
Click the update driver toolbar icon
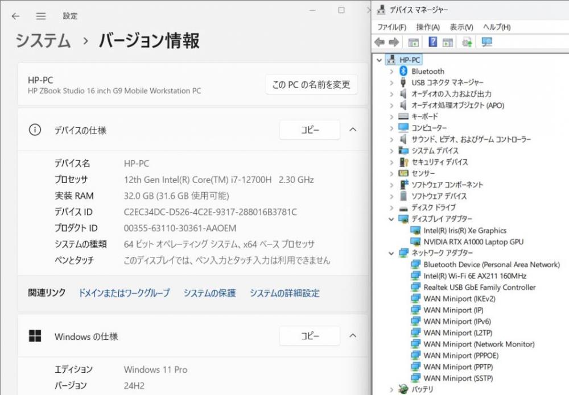click(x=467, y=43)
